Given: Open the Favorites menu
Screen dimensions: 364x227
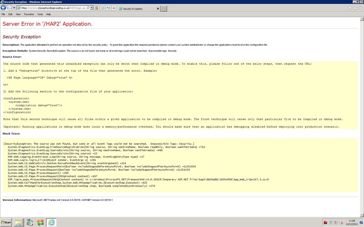Looking at the screenshot, I should pos(29,15).
